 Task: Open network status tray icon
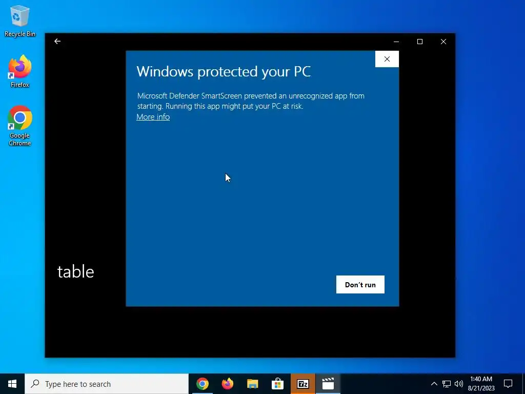(x=447, y=384)
